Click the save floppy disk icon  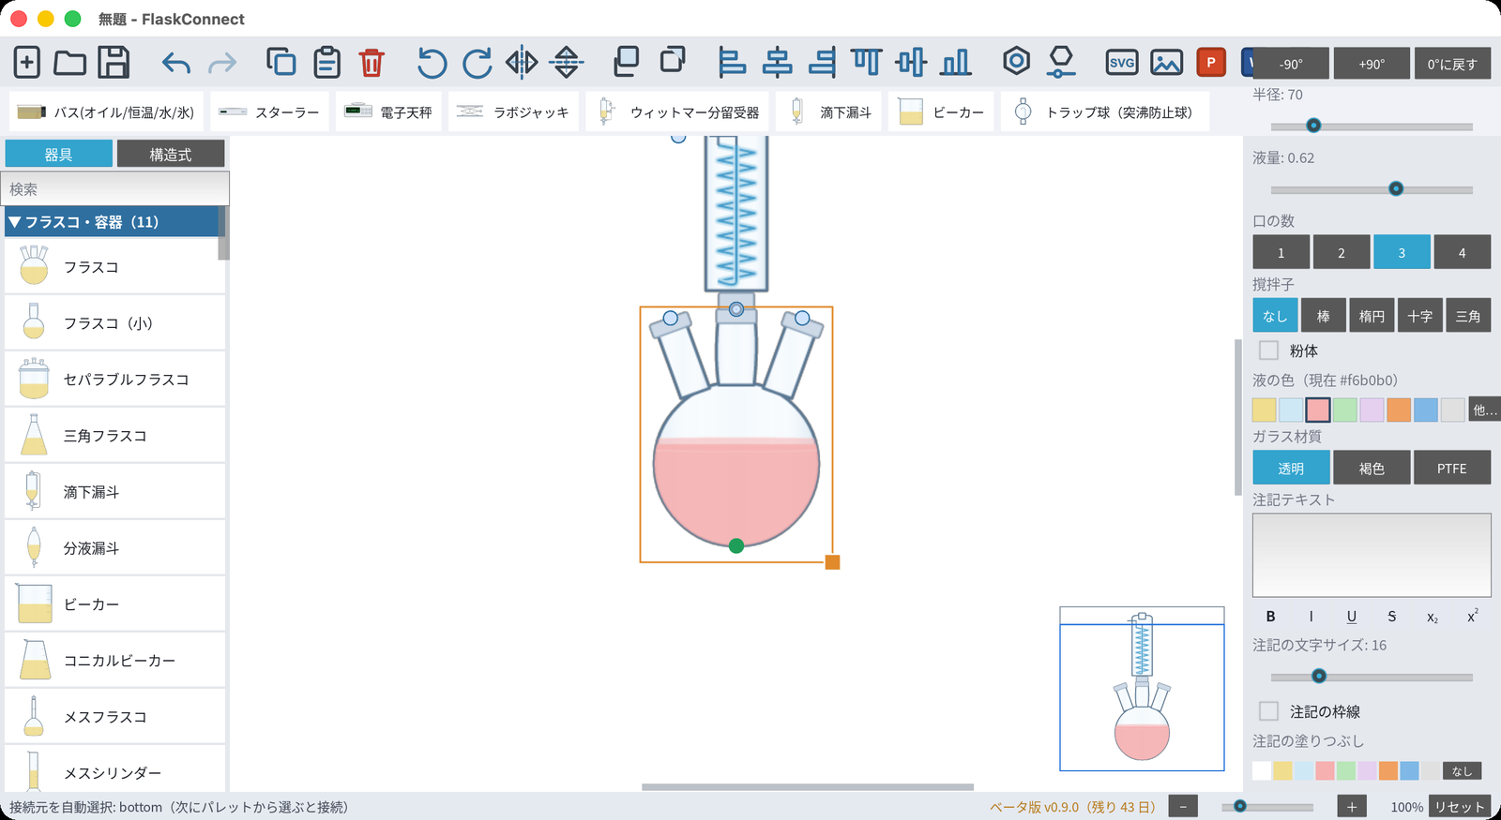(114, 63)
